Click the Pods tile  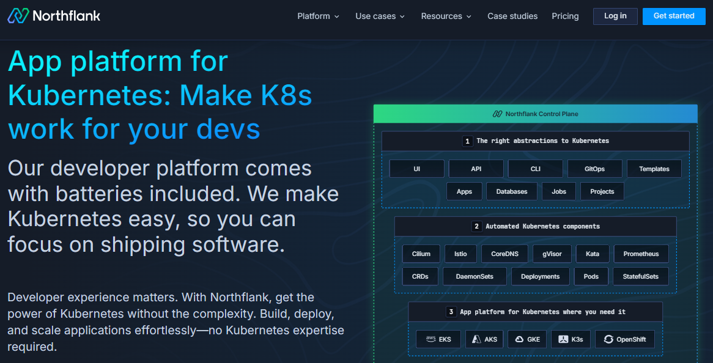point(591,276)
